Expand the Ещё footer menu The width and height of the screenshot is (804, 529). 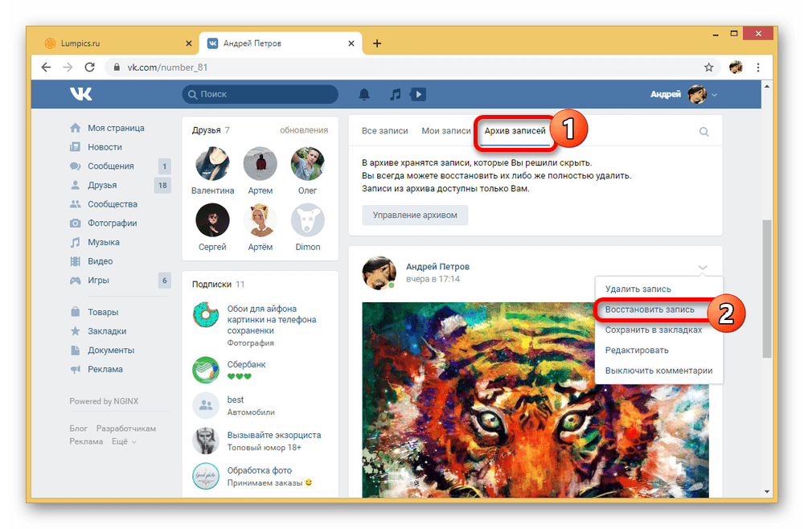tap(124, 441)
